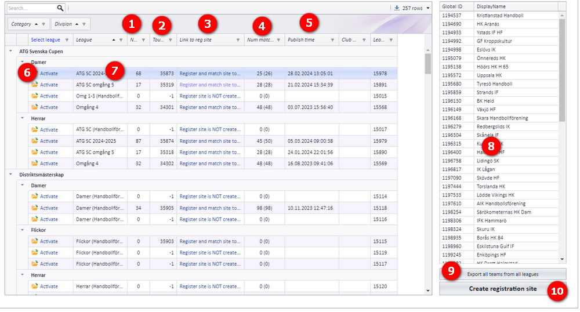Select Global ID 1198306 row
The image size is (580, 312).
499,221
